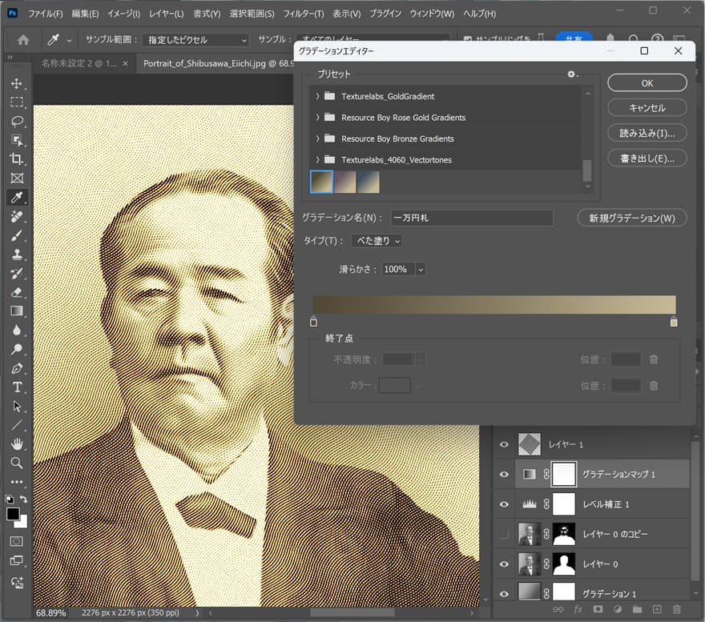The width and height of the screenshot is (705, 622).
Task: Switch to the 名称未設定 2 document tab
Action: click(79, 63)
